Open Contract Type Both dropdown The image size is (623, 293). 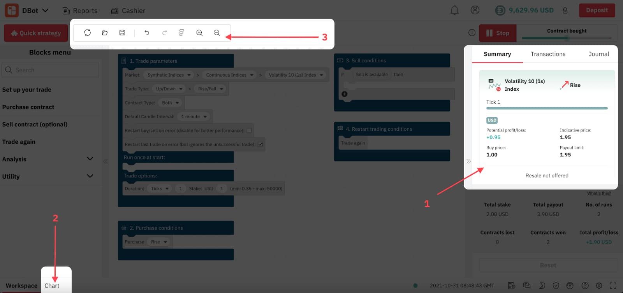(170, 103)
